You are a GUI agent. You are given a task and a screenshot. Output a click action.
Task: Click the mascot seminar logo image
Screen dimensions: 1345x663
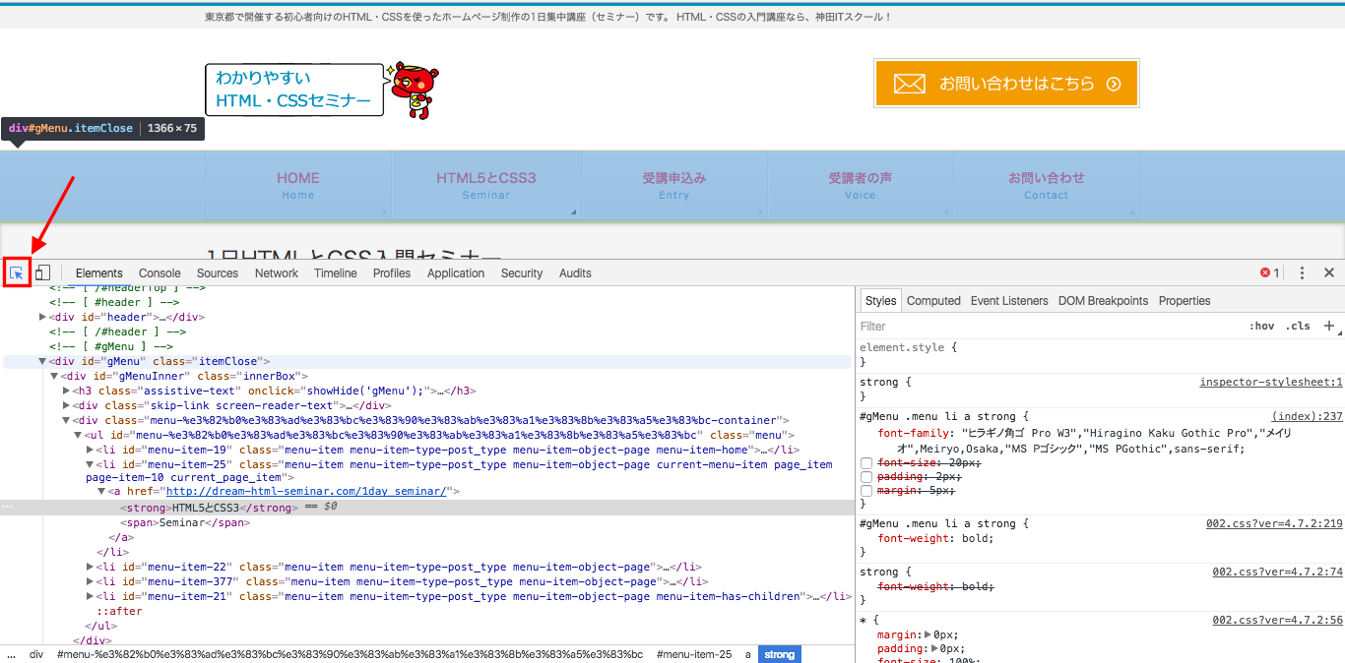322,90
